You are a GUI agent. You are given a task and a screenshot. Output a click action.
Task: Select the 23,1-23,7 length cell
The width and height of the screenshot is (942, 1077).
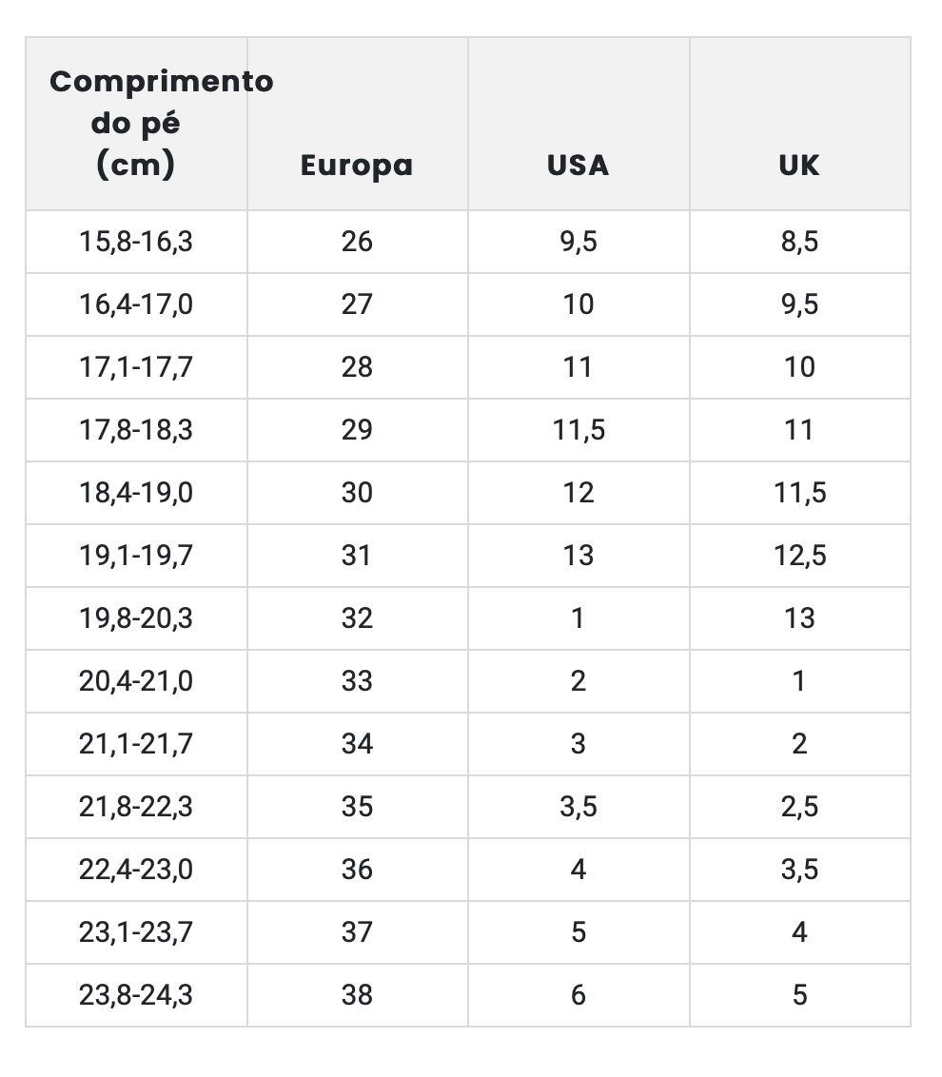[x=136, y=932]
